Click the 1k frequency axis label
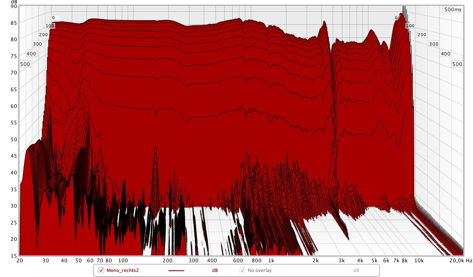This screenshot has height=277, width=473. point(271,261)
